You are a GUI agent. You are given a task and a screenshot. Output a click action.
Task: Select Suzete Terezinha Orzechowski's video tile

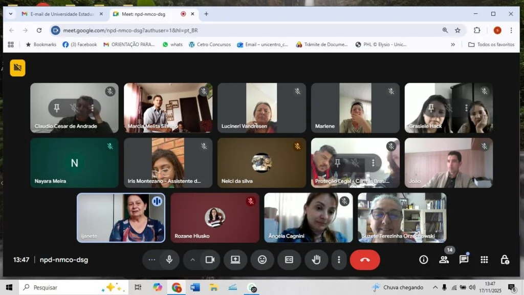402,218
